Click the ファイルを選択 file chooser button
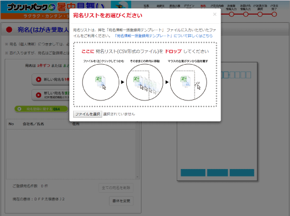 pyautogui.click(x=87, y=114)
